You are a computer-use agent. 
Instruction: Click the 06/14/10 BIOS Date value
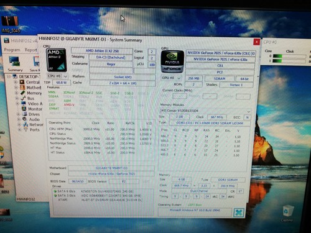78,181
